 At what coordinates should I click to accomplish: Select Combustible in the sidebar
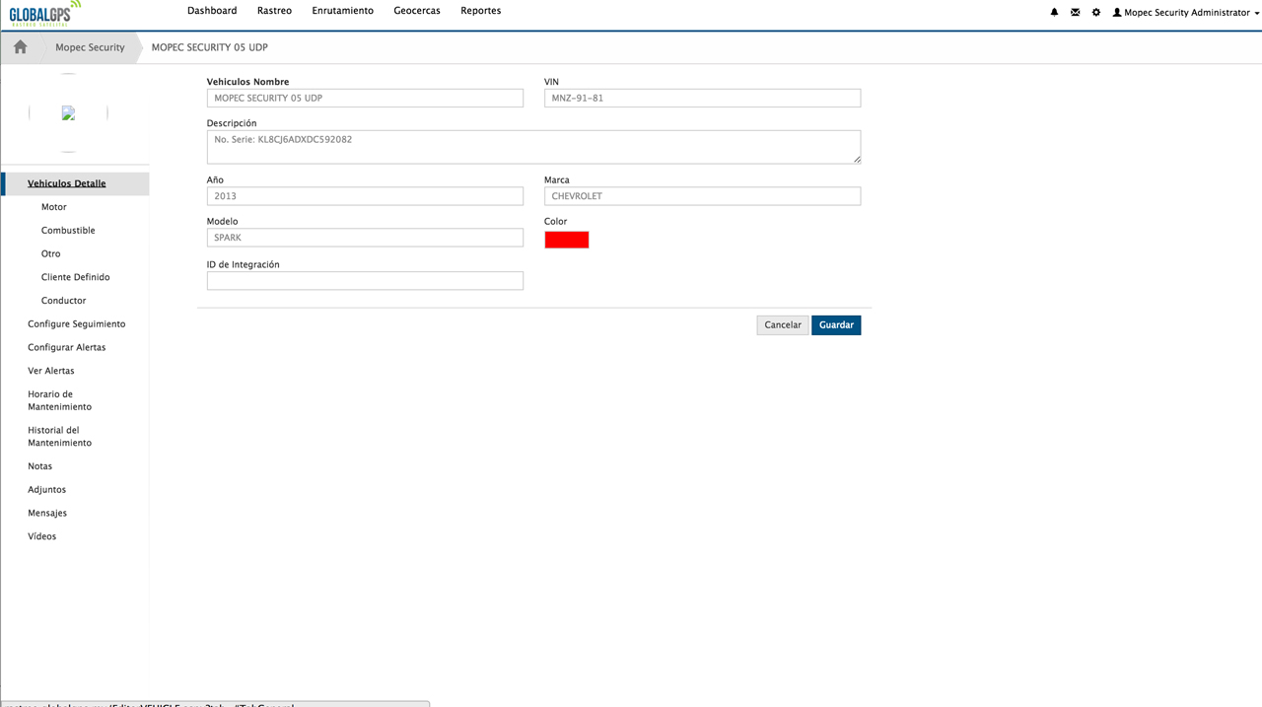[68, 231]
